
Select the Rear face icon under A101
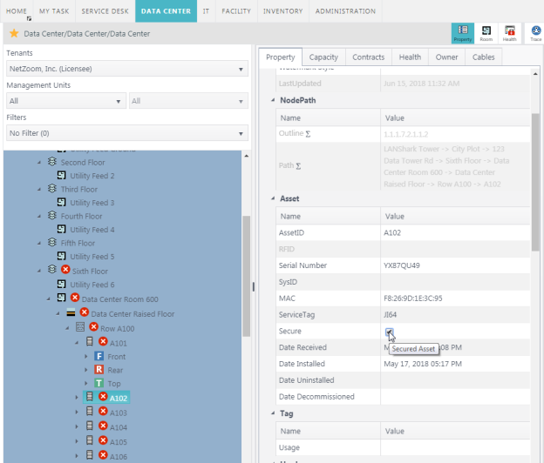point(99,370)
